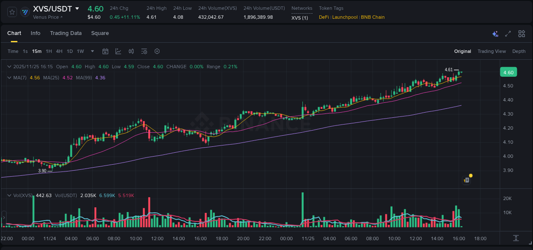533x250 pixels.
Task: Open the grid layout switcher icon
Action: (x=521, y=33)
